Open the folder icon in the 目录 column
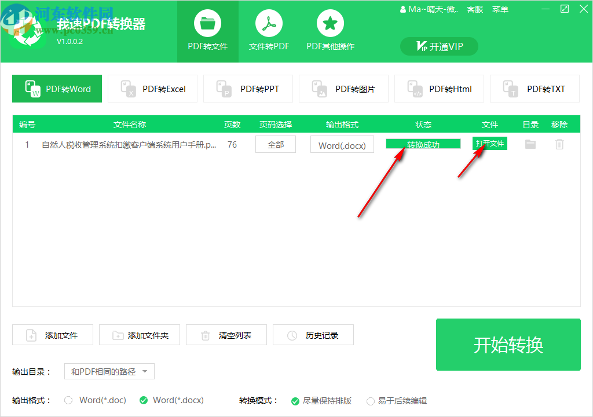Image resolution: width=593 pixels, height=417 pixels. point(530,144)
